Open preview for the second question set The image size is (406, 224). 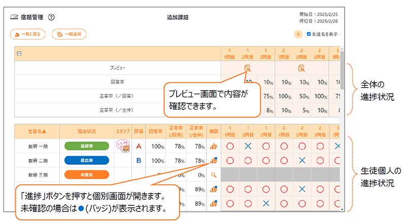[x=301, y=68]
